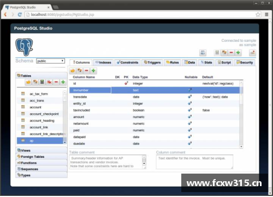The image size is (273, 197).
Task: Select the account table
Action: [40, 107]
